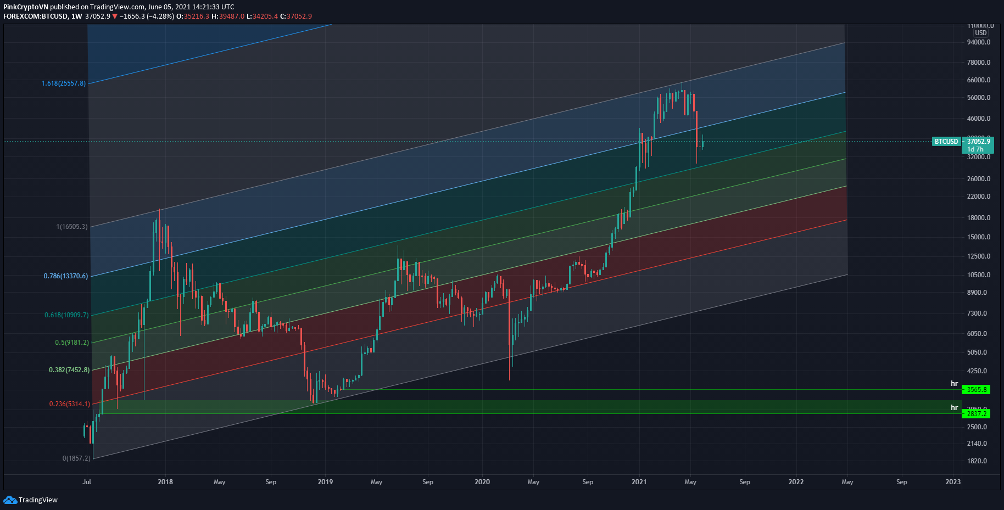Click the 2020 label on time axis
1004x510 pixels.
point(482,482)
